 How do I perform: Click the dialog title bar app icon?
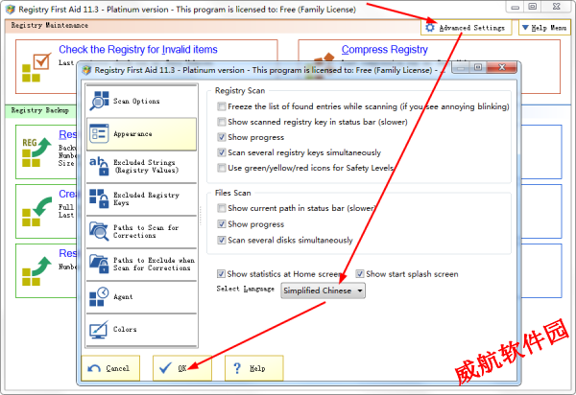[x=86, y=70]
